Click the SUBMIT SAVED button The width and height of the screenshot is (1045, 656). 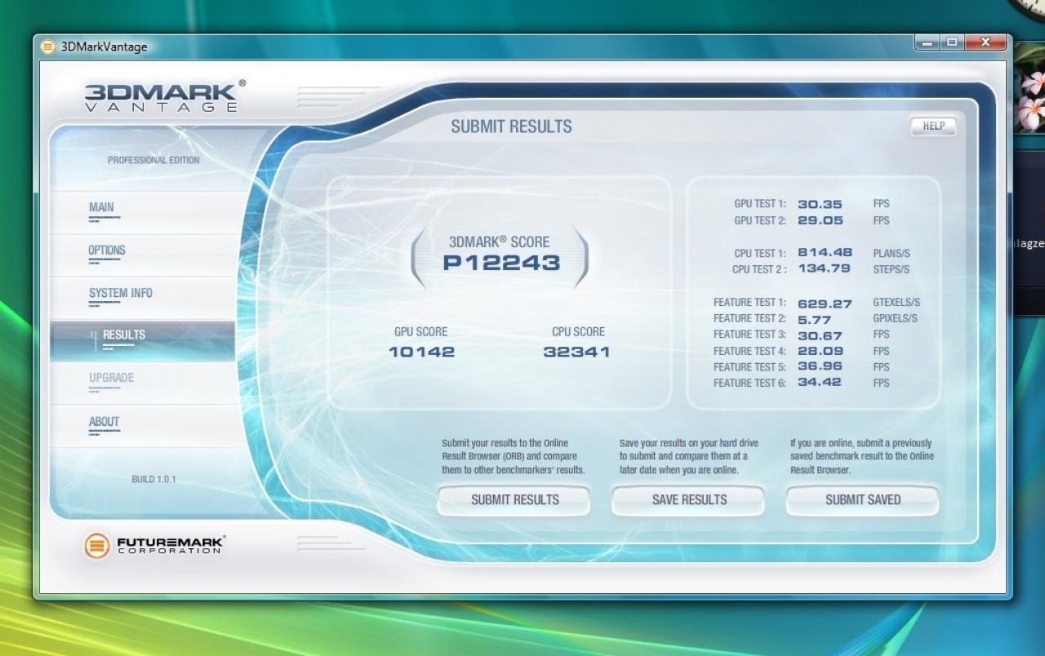click(x=863, y=500)
